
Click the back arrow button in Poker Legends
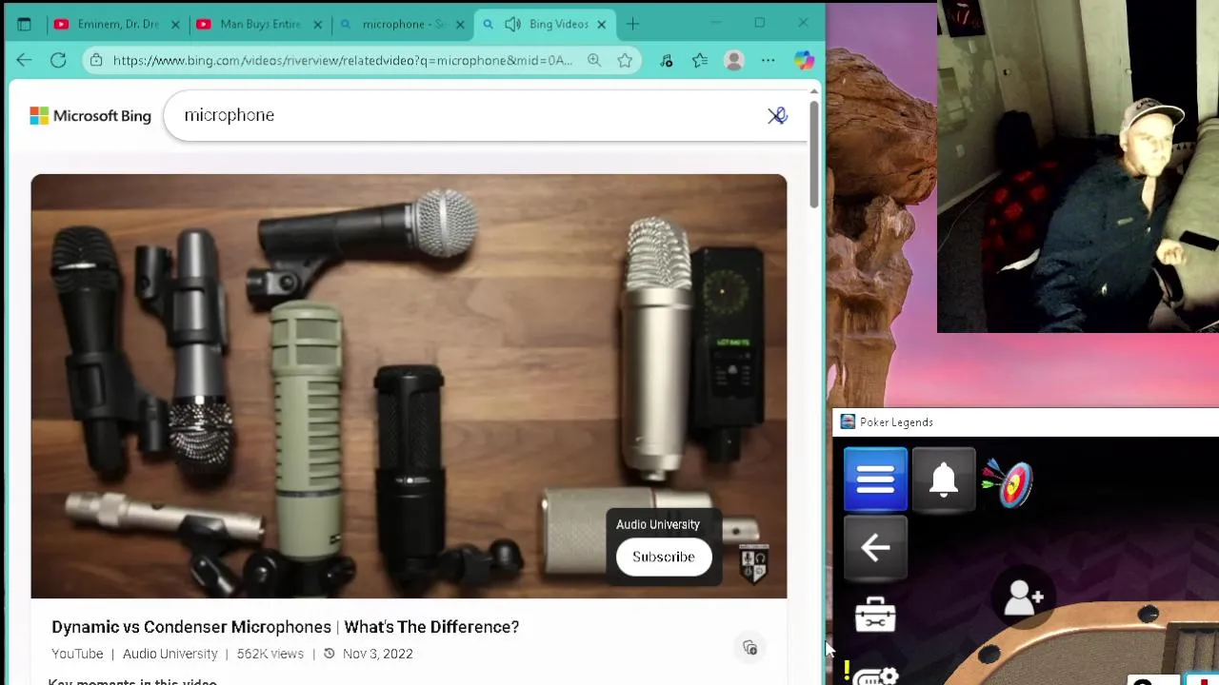[875, 548]
